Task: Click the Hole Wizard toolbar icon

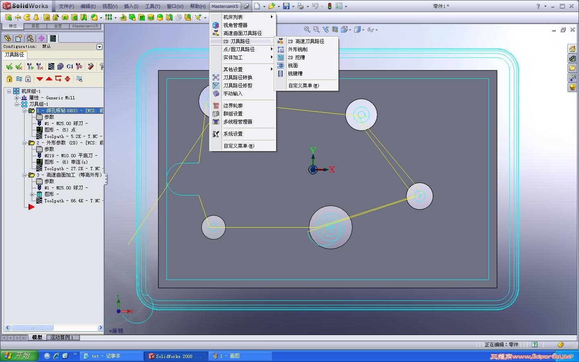Action: click(x=56, y=17)
